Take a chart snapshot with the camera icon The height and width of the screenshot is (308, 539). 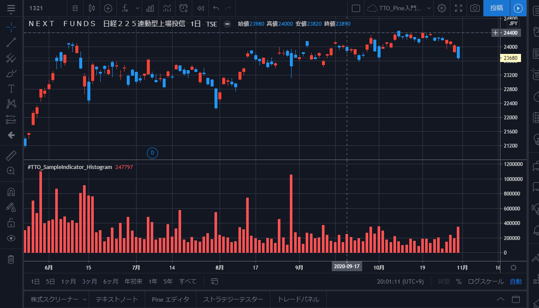point(475,8)
